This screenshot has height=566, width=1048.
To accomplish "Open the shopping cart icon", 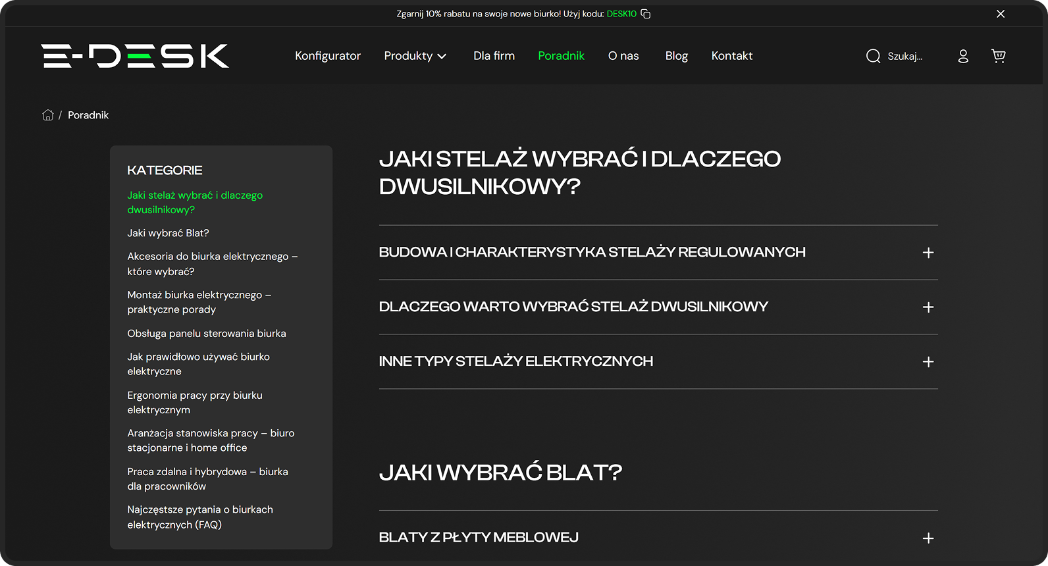I will [998, 56].
